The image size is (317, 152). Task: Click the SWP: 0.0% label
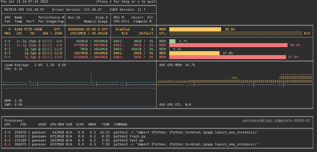13,105
